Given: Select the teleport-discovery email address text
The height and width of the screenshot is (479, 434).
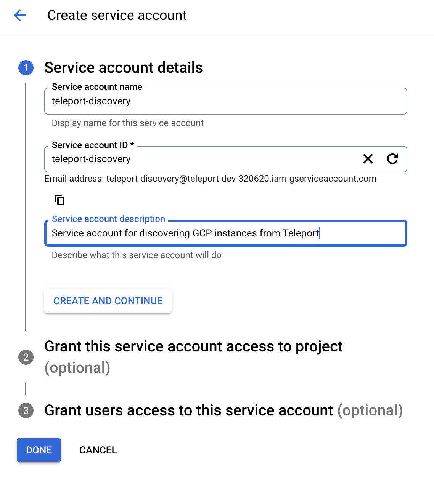Looking at the screenshot, I should tap(241, 179).
